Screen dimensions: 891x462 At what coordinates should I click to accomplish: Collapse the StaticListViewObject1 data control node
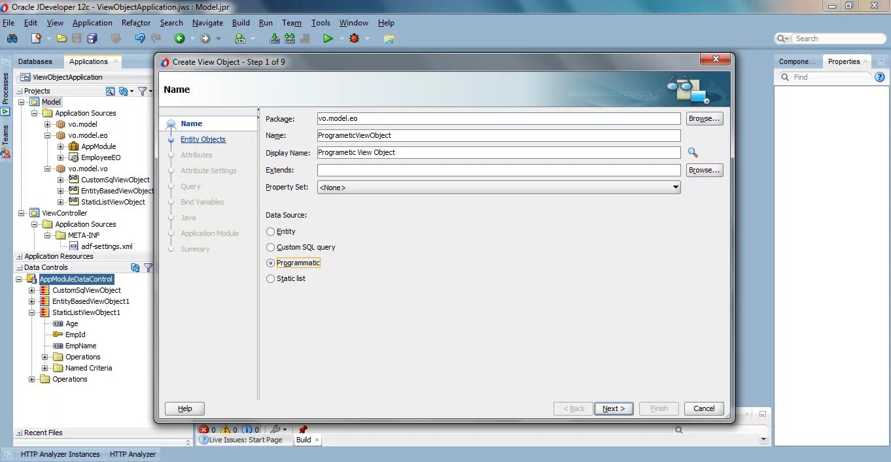(31, 312)
